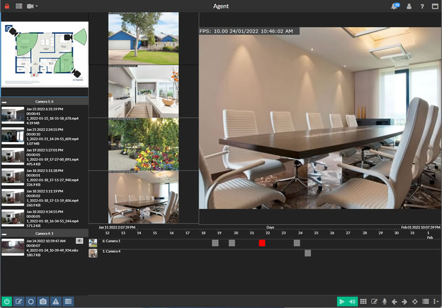Click the edit device pencil icon
Image resolution: width=442 pixels, height=308 pixels.
19,301
